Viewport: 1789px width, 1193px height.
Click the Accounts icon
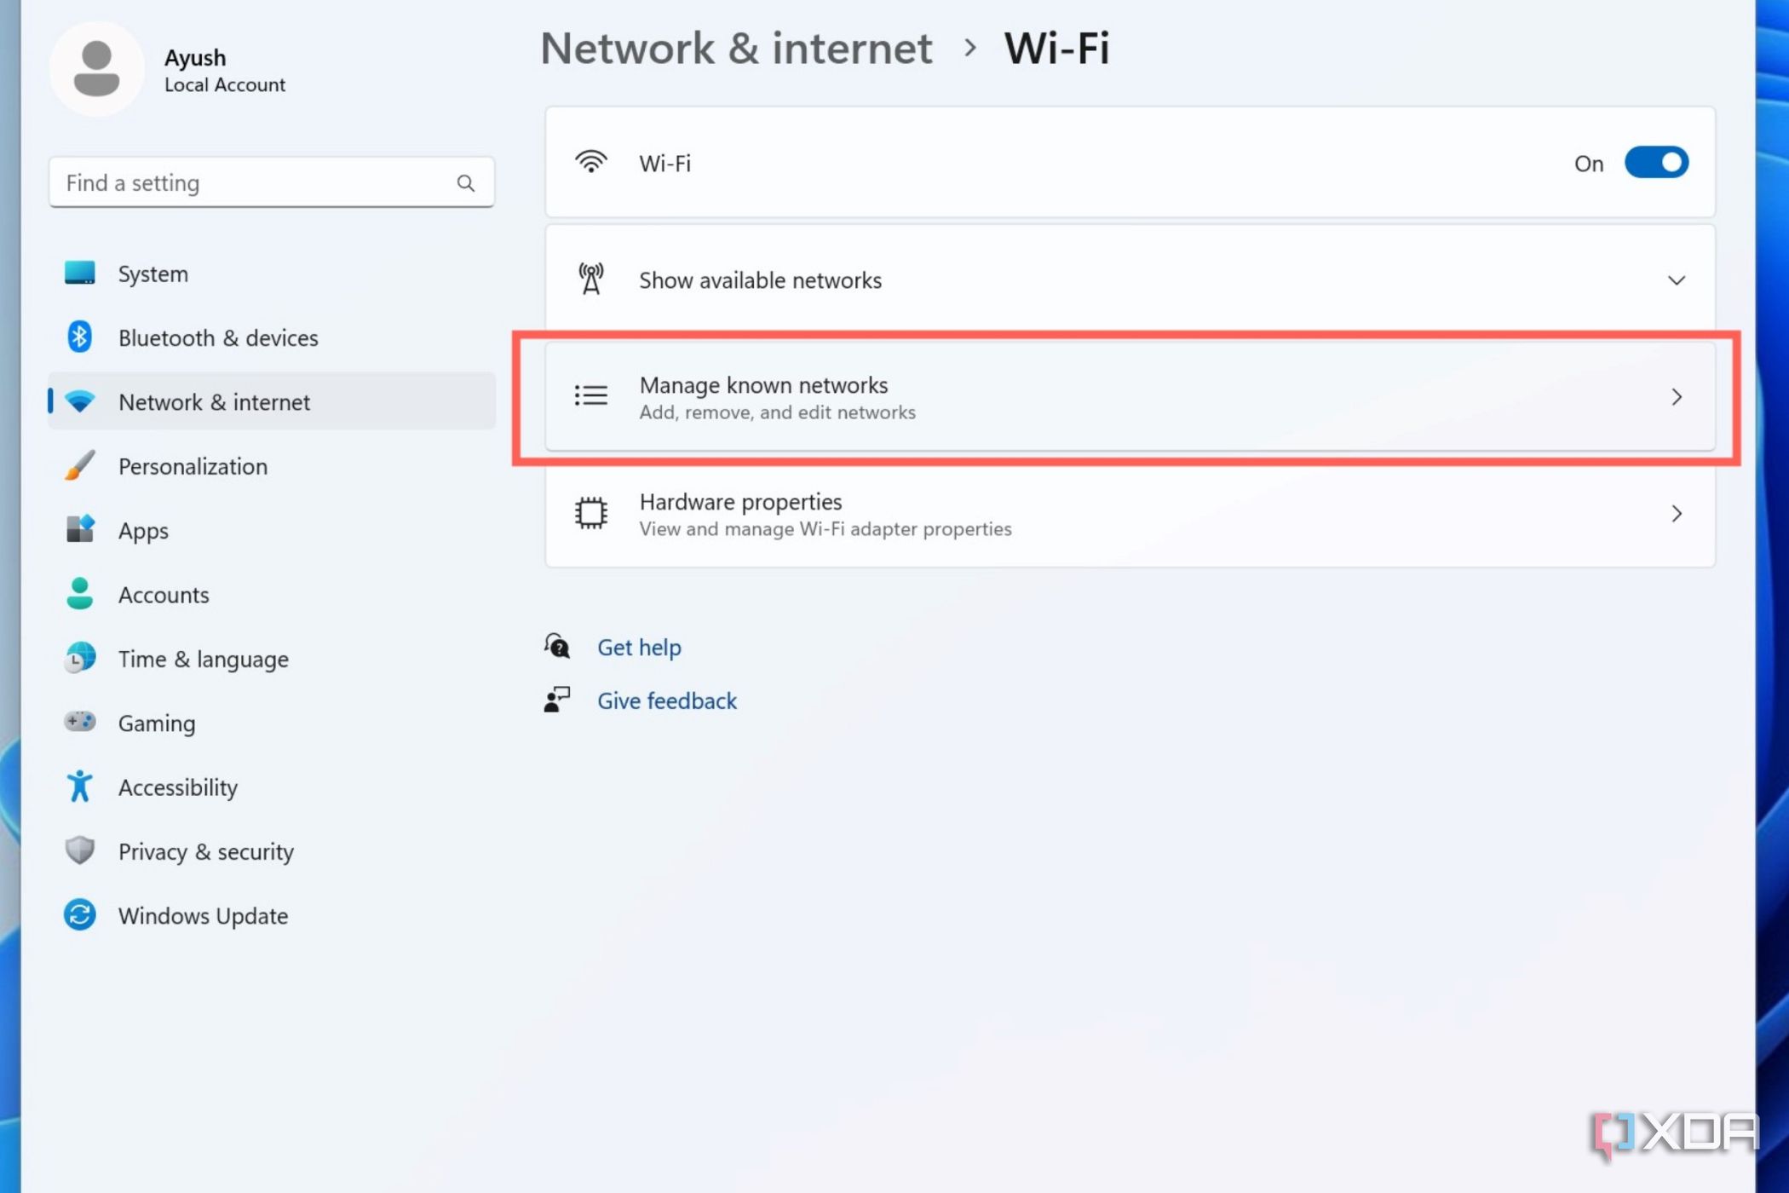pyautogui.click(x=79, y=594)
